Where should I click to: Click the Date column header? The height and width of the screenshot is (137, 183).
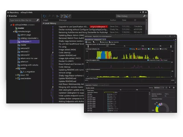[124, 20]
